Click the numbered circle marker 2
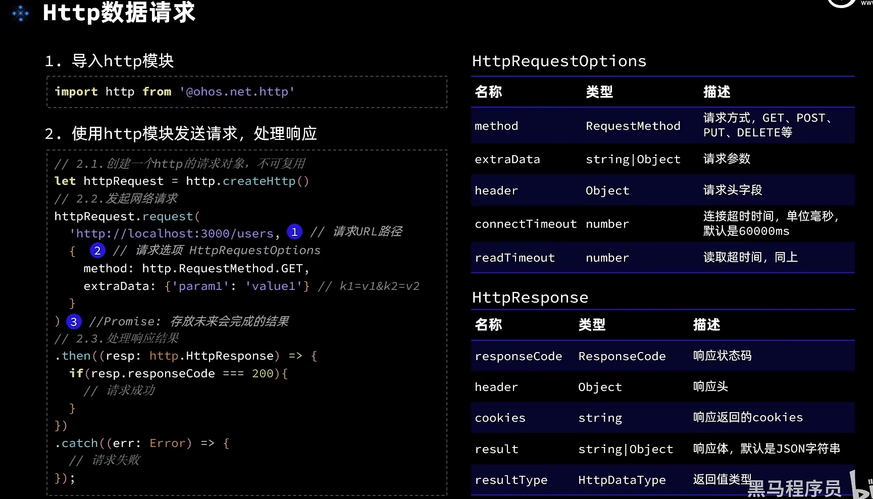Screen dimensions: 873x499 click(97, 251)
